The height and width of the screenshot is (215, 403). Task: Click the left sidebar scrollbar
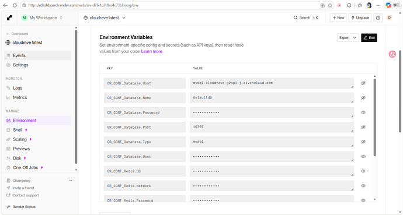pyautogui.click(x=76, y=97)
